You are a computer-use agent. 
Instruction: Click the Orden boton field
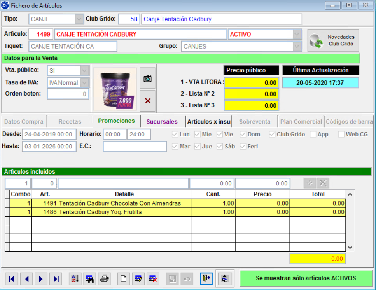point(68,94)
